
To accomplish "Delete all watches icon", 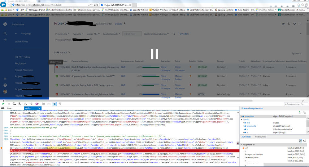I will point(305,112).
